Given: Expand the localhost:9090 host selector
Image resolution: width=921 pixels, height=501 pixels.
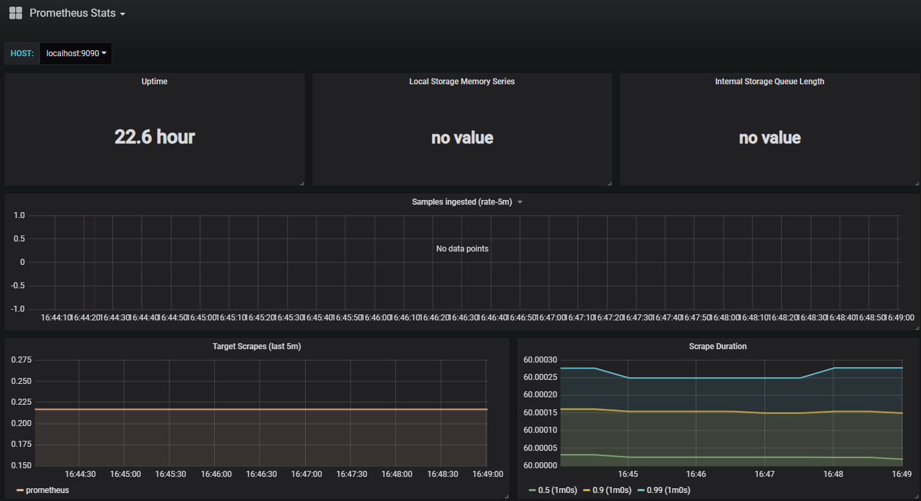Looking at the screenshot, I should [76, 54].
